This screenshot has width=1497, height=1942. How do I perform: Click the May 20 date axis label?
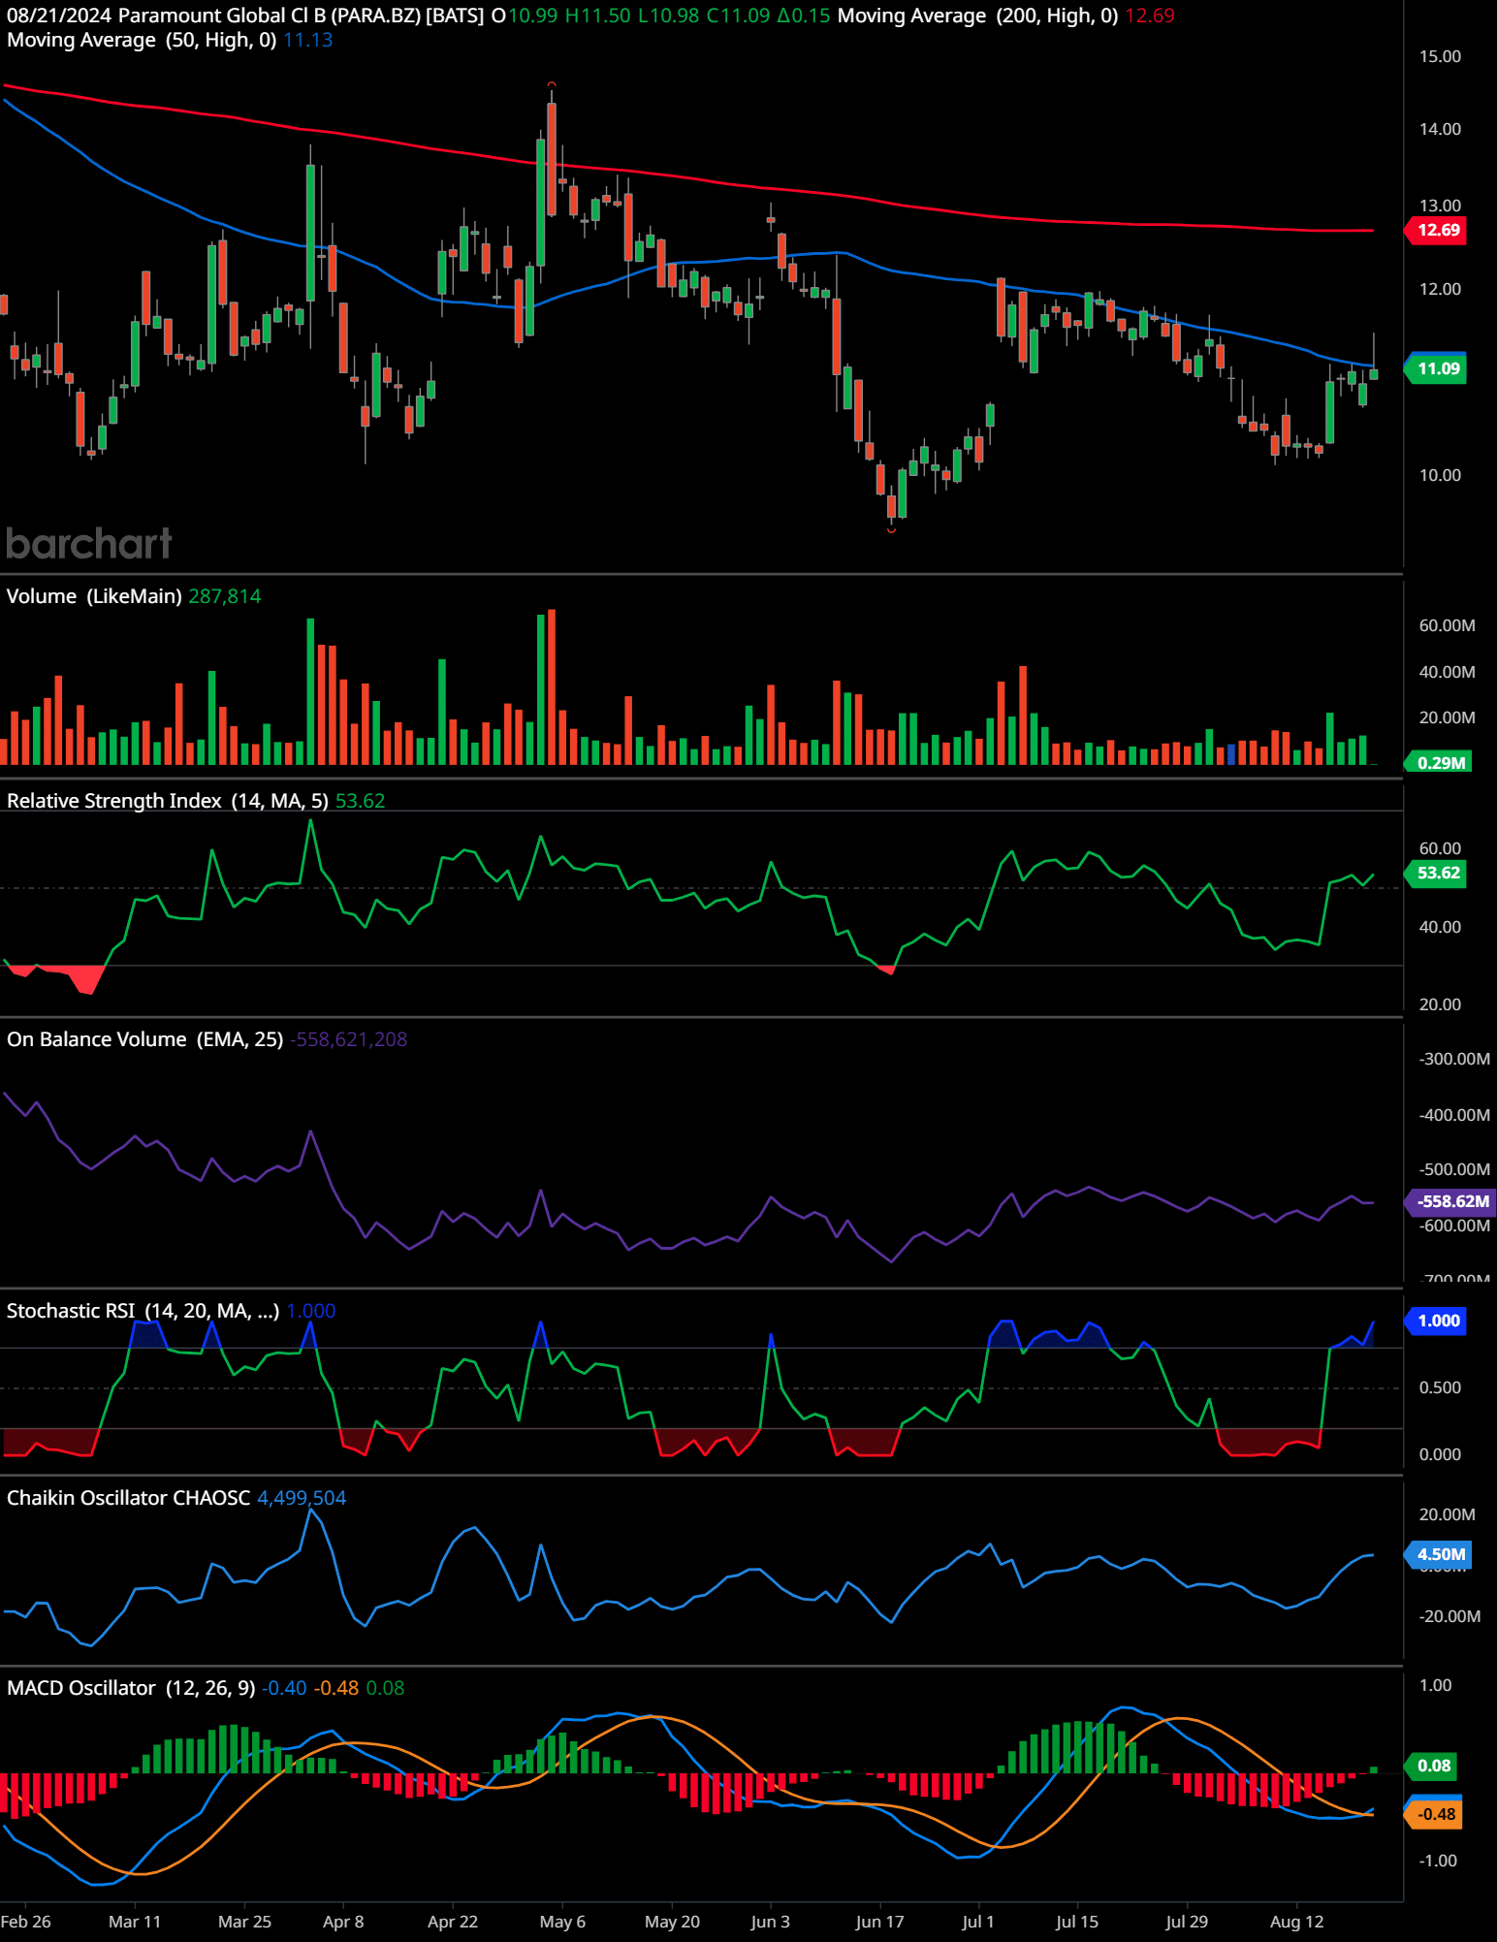pyautogui.click(x=672, y=1922)
